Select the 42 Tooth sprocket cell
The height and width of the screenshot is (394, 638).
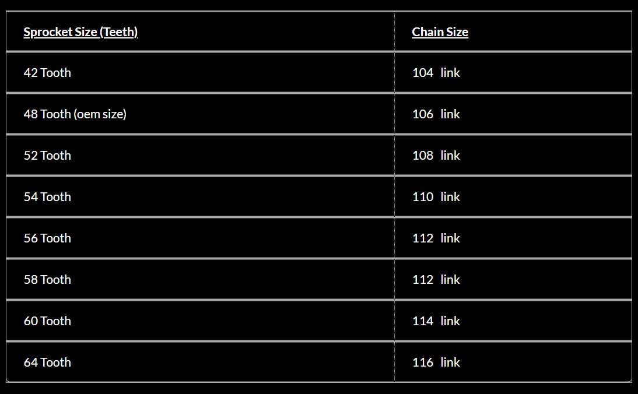click(47, 73)
